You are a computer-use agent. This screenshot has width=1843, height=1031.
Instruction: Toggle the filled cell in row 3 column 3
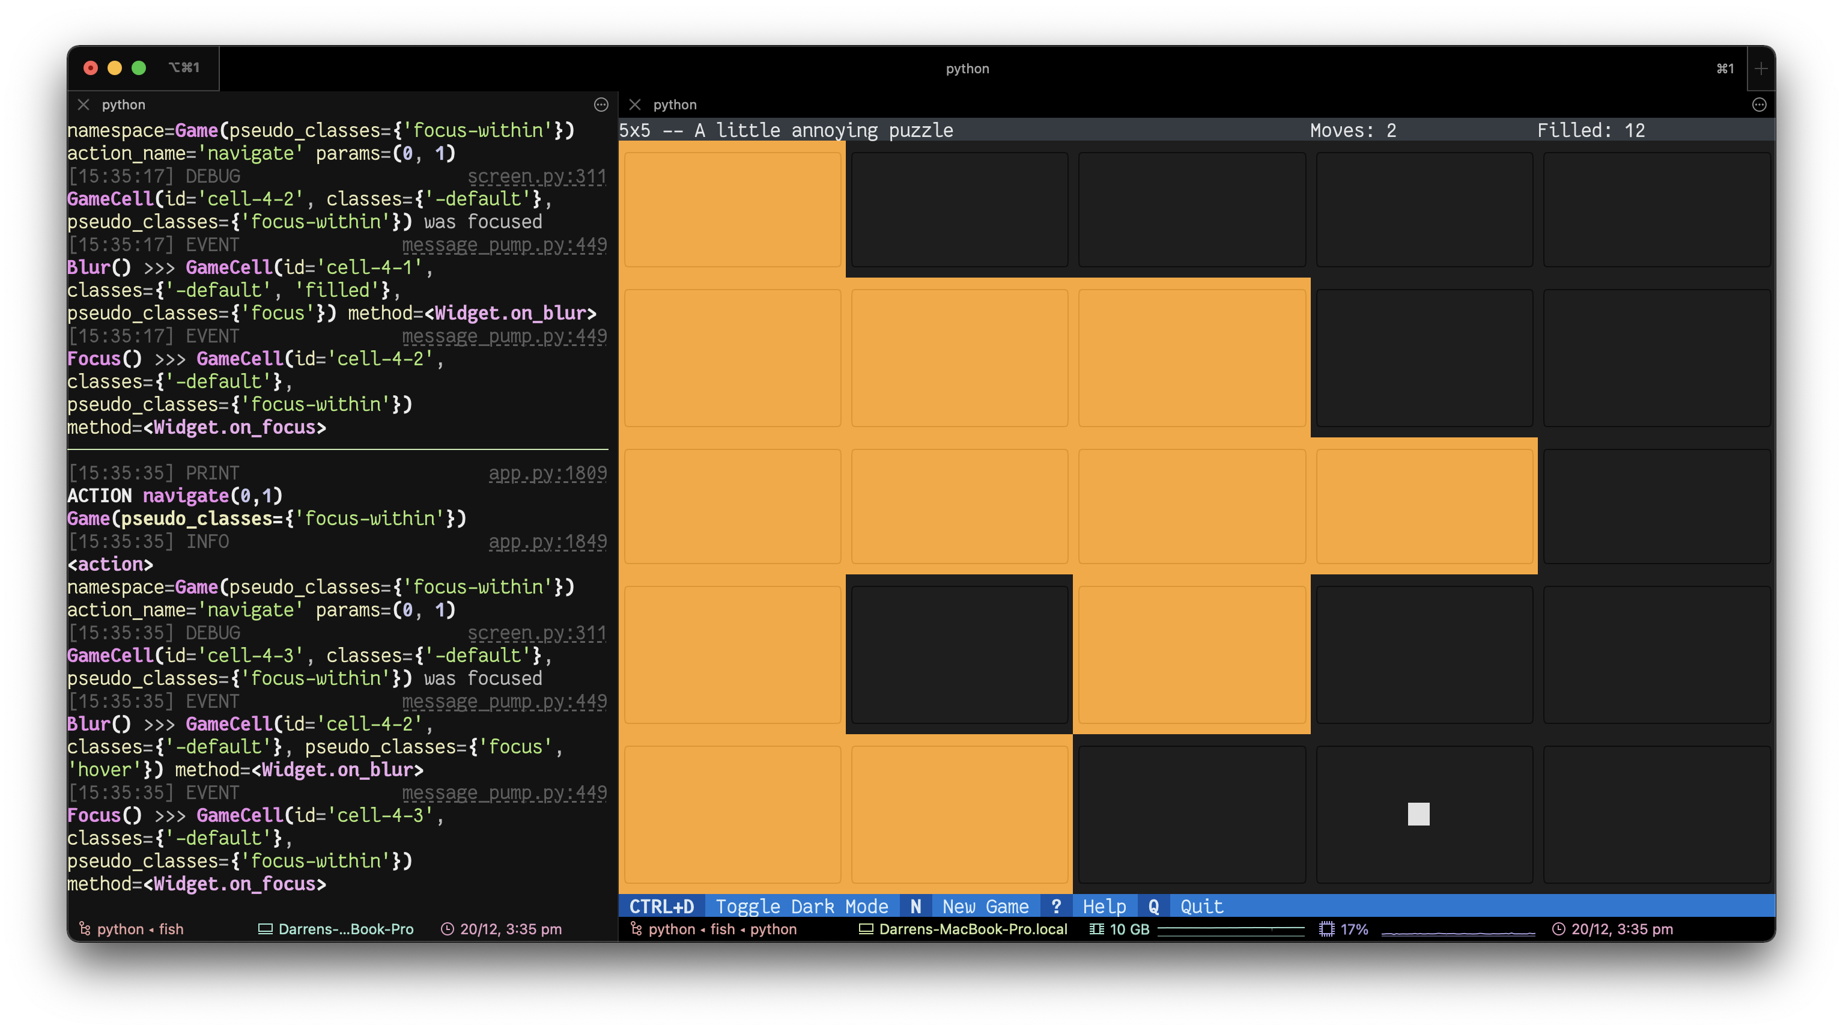tap(1191, 506)
